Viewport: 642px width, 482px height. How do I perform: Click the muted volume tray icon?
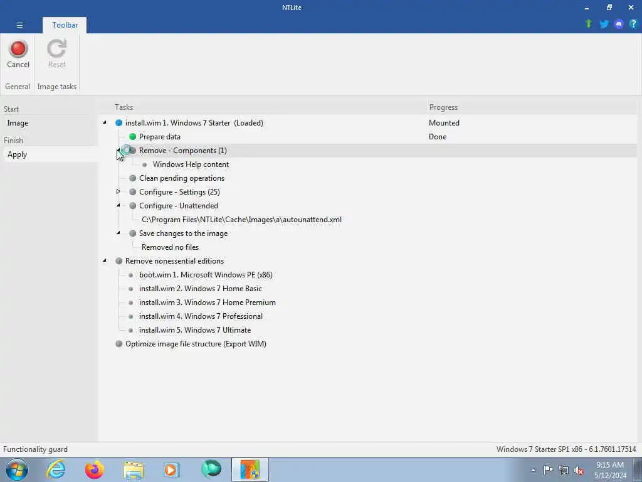579,470
